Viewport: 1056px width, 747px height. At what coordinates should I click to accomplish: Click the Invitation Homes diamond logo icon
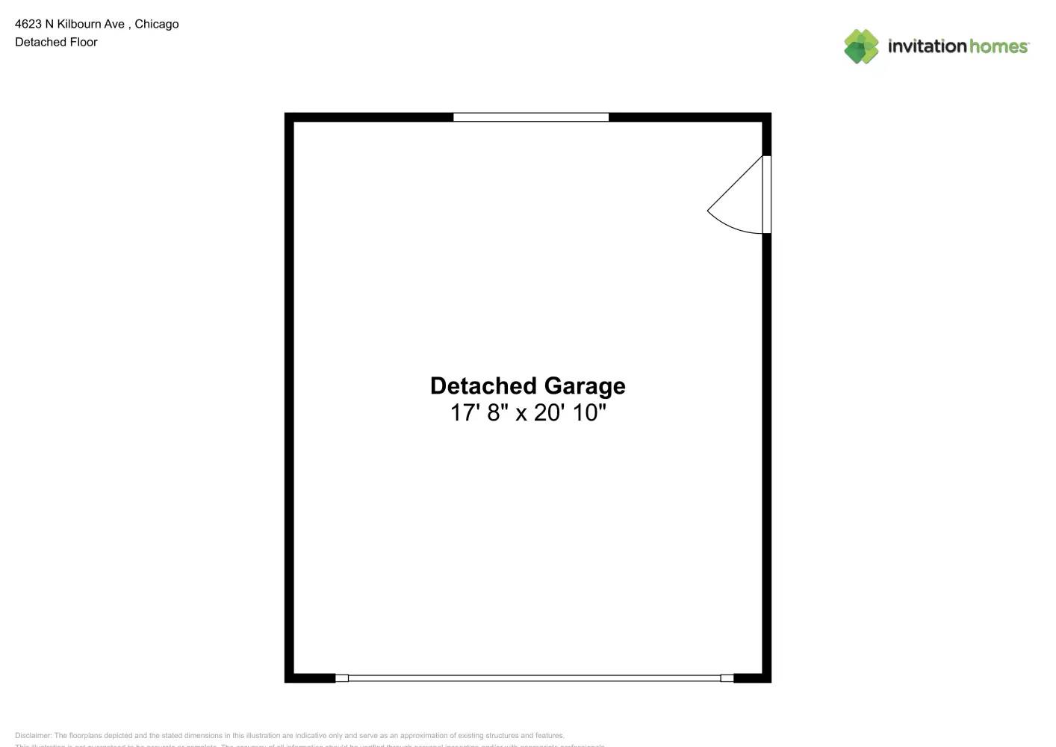860,46
